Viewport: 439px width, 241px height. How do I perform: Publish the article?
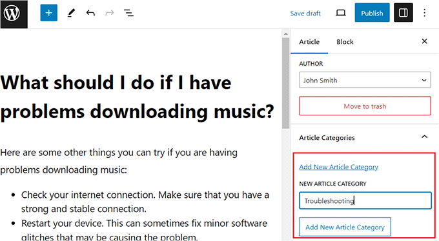tap(372, 13)
